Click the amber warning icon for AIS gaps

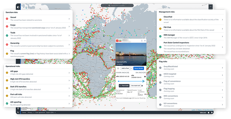pos(7,73)
